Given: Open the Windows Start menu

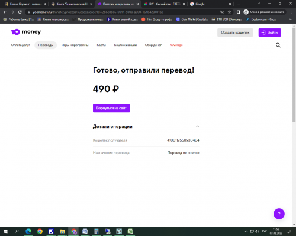Looking at the screenshot, I should (x=5, y=231).
